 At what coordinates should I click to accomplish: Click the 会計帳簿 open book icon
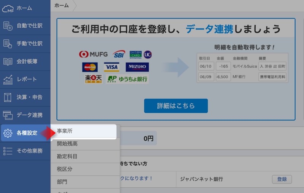coord(8,62)
